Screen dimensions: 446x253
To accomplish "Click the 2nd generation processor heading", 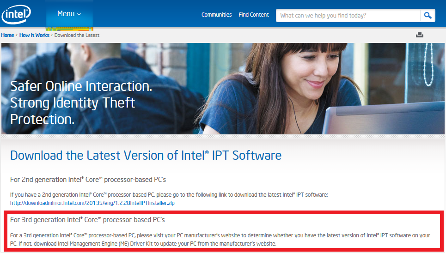I will tap(88, 180).
